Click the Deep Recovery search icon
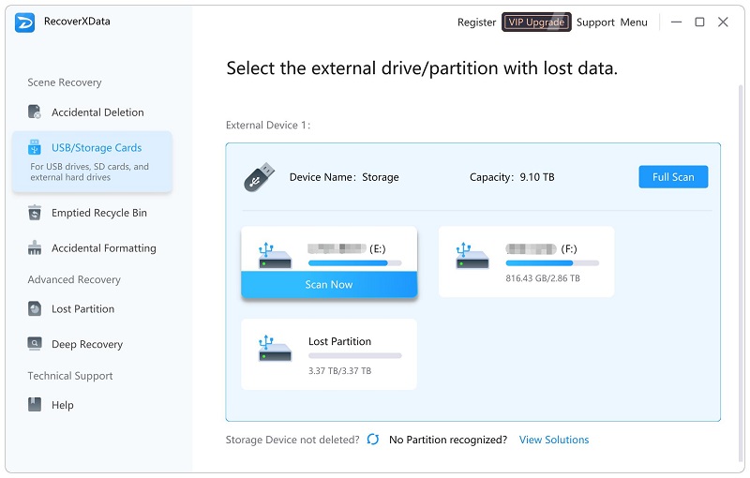Screen dimensions: 750x478 pos(35,345)
